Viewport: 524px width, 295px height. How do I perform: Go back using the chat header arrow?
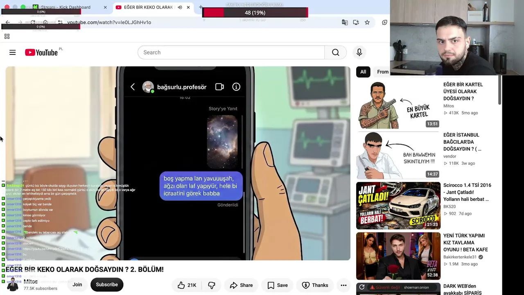pyautogui.click(x=133, y=87)
